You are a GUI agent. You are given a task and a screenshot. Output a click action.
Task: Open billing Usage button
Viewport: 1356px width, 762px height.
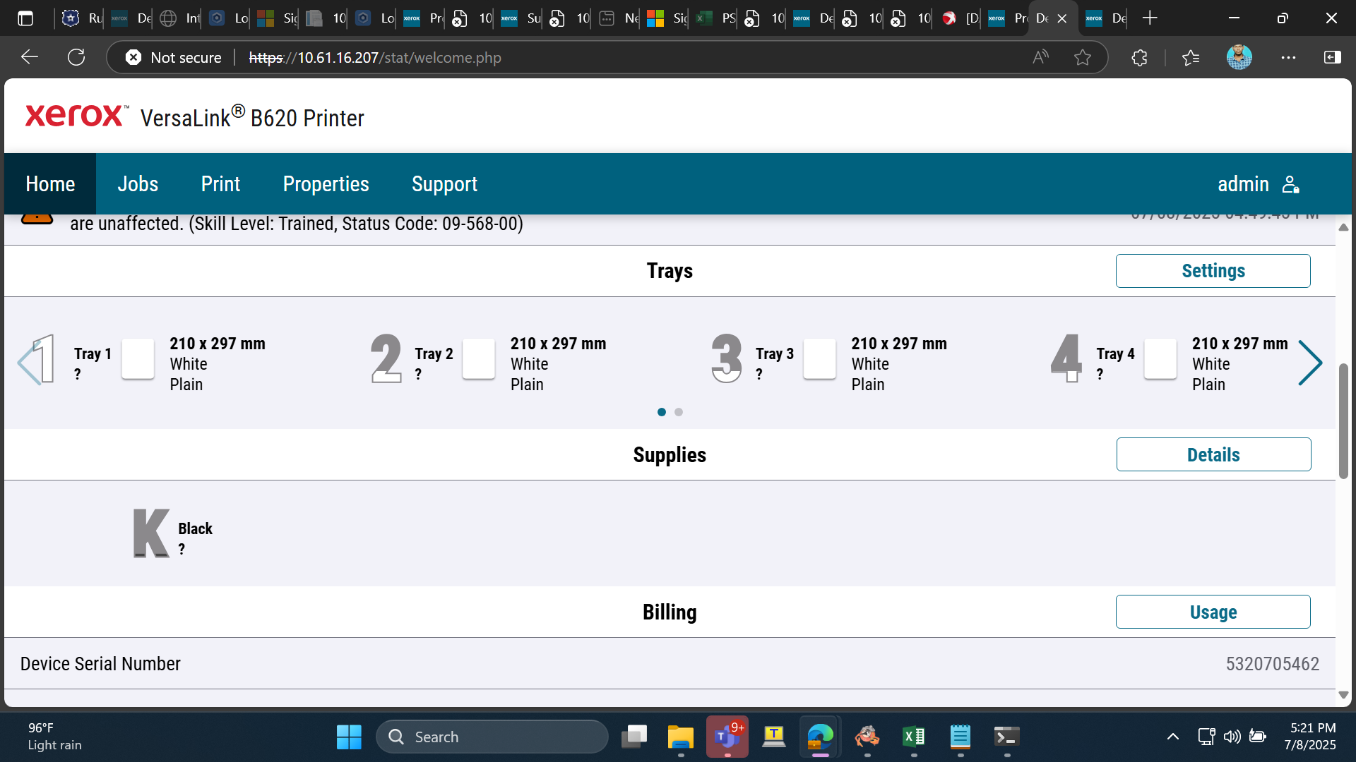1213,612
